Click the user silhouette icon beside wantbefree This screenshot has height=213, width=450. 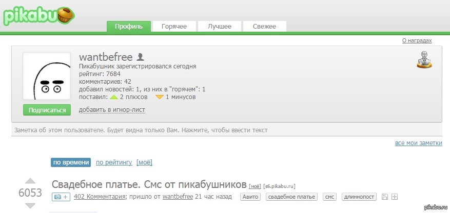[141, 57]
